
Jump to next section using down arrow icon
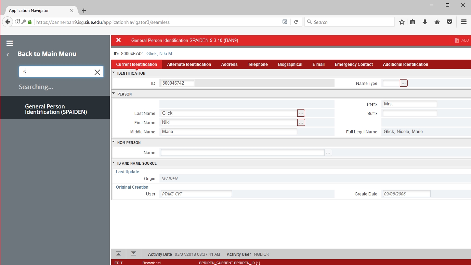133,254
